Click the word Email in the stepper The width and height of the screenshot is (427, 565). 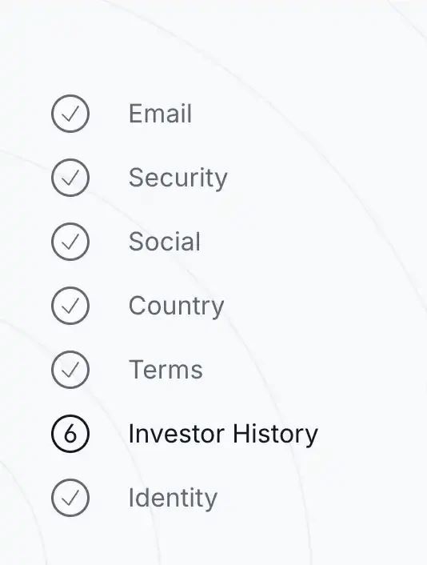tap(160, 114)
